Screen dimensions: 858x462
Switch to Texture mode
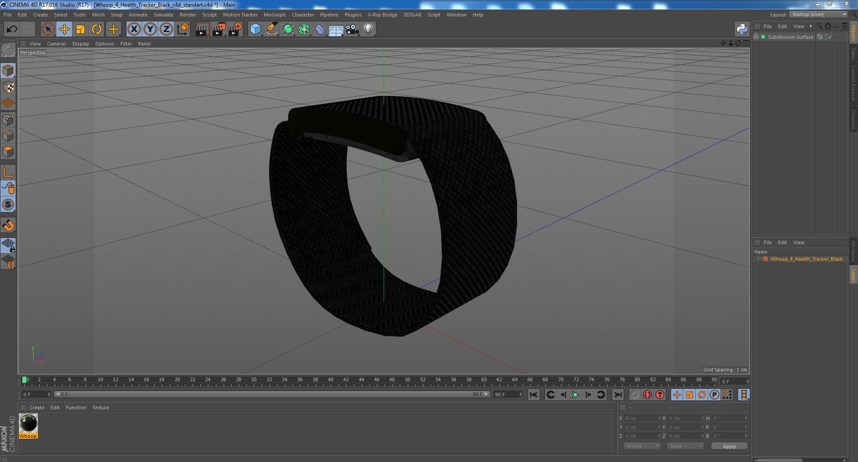click(x=8, y=87)
